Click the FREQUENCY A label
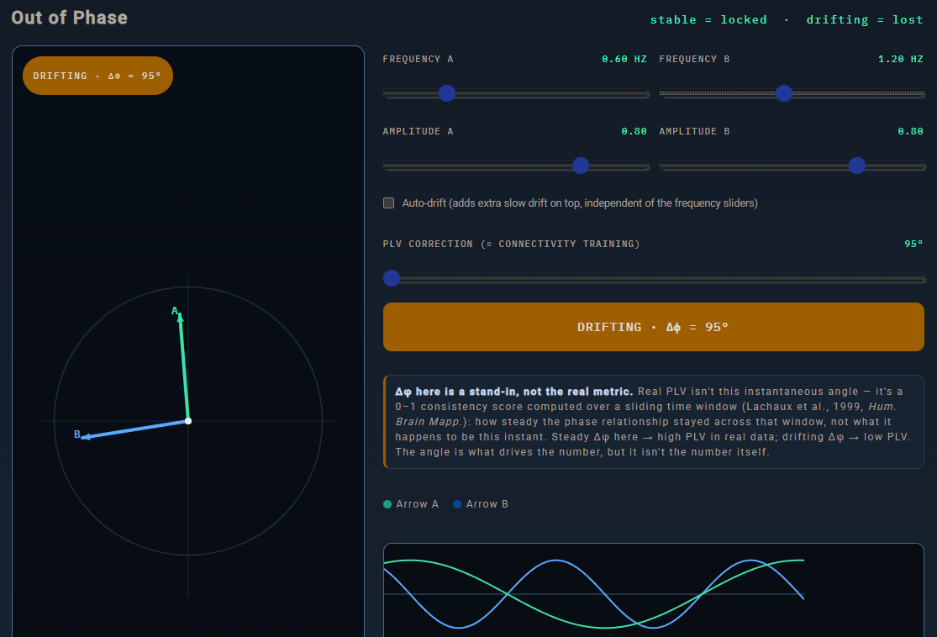Viewport: 937px width, 637px height. [418, 59]
